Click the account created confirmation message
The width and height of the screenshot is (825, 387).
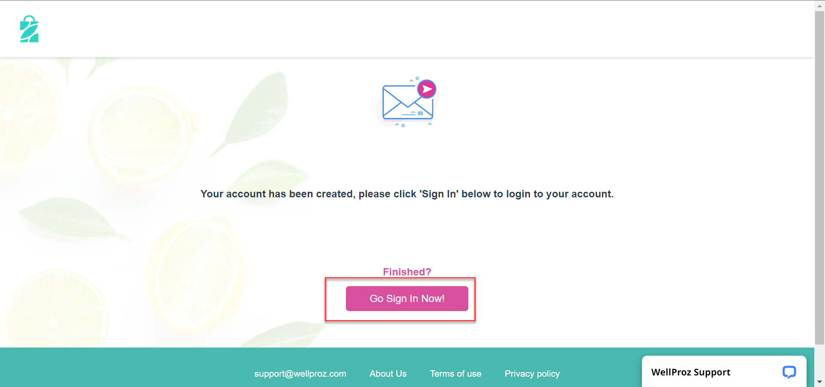pos(407,194)
